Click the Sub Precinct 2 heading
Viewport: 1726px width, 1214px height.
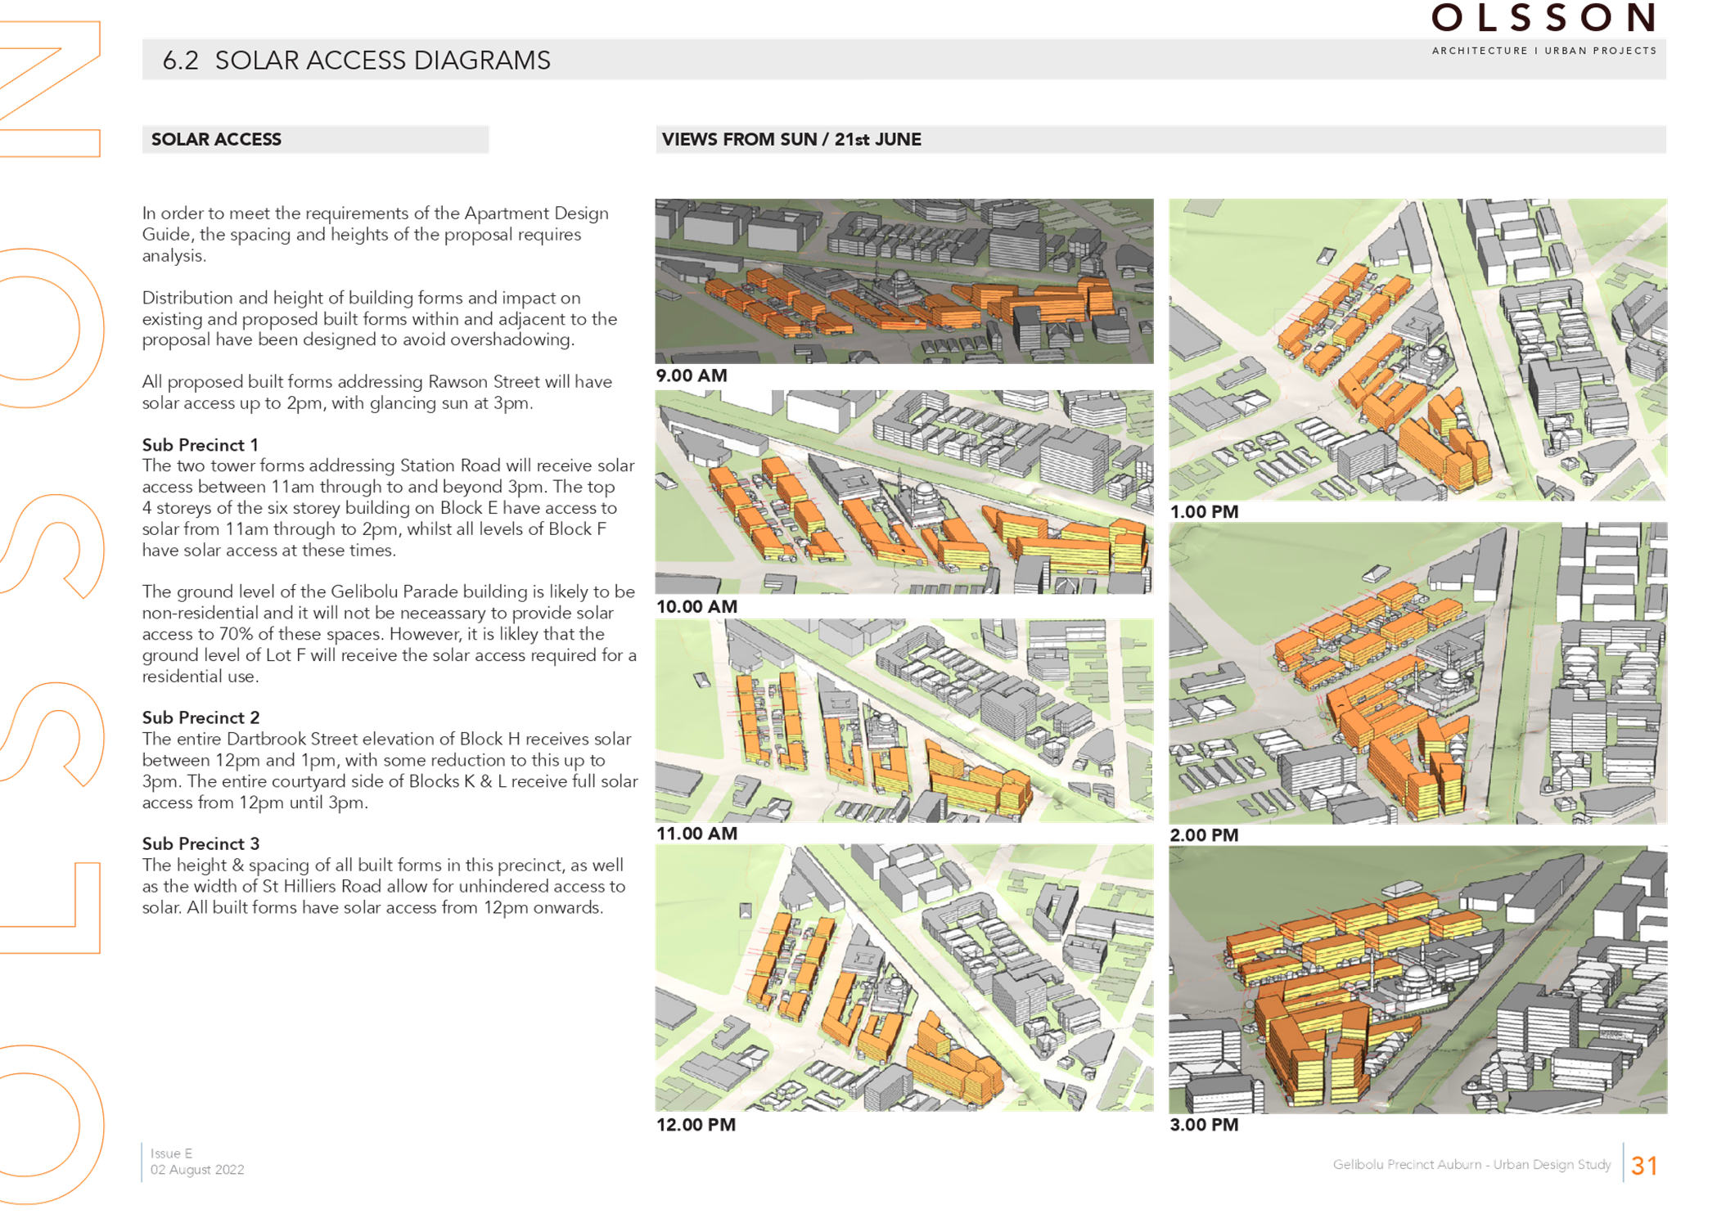point(201,717)
